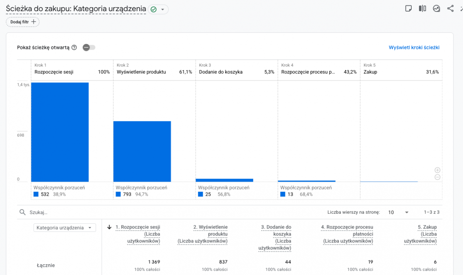
Task: Expand the Kategoria urządzenia dimension dropdown
Action: click(64, 228)
